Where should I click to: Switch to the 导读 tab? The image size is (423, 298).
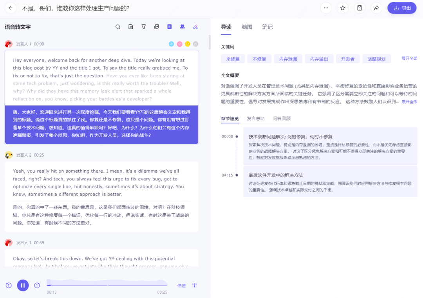click(x=226, y=27)
